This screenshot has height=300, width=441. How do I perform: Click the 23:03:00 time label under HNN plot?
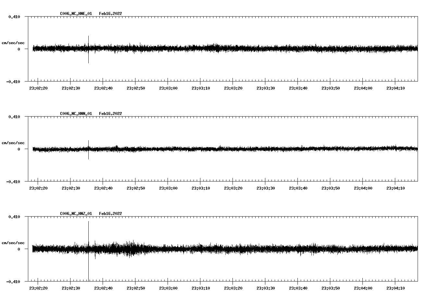[168, 188]
